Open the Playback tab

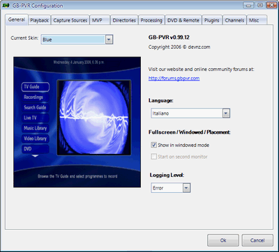click(40, 20)
